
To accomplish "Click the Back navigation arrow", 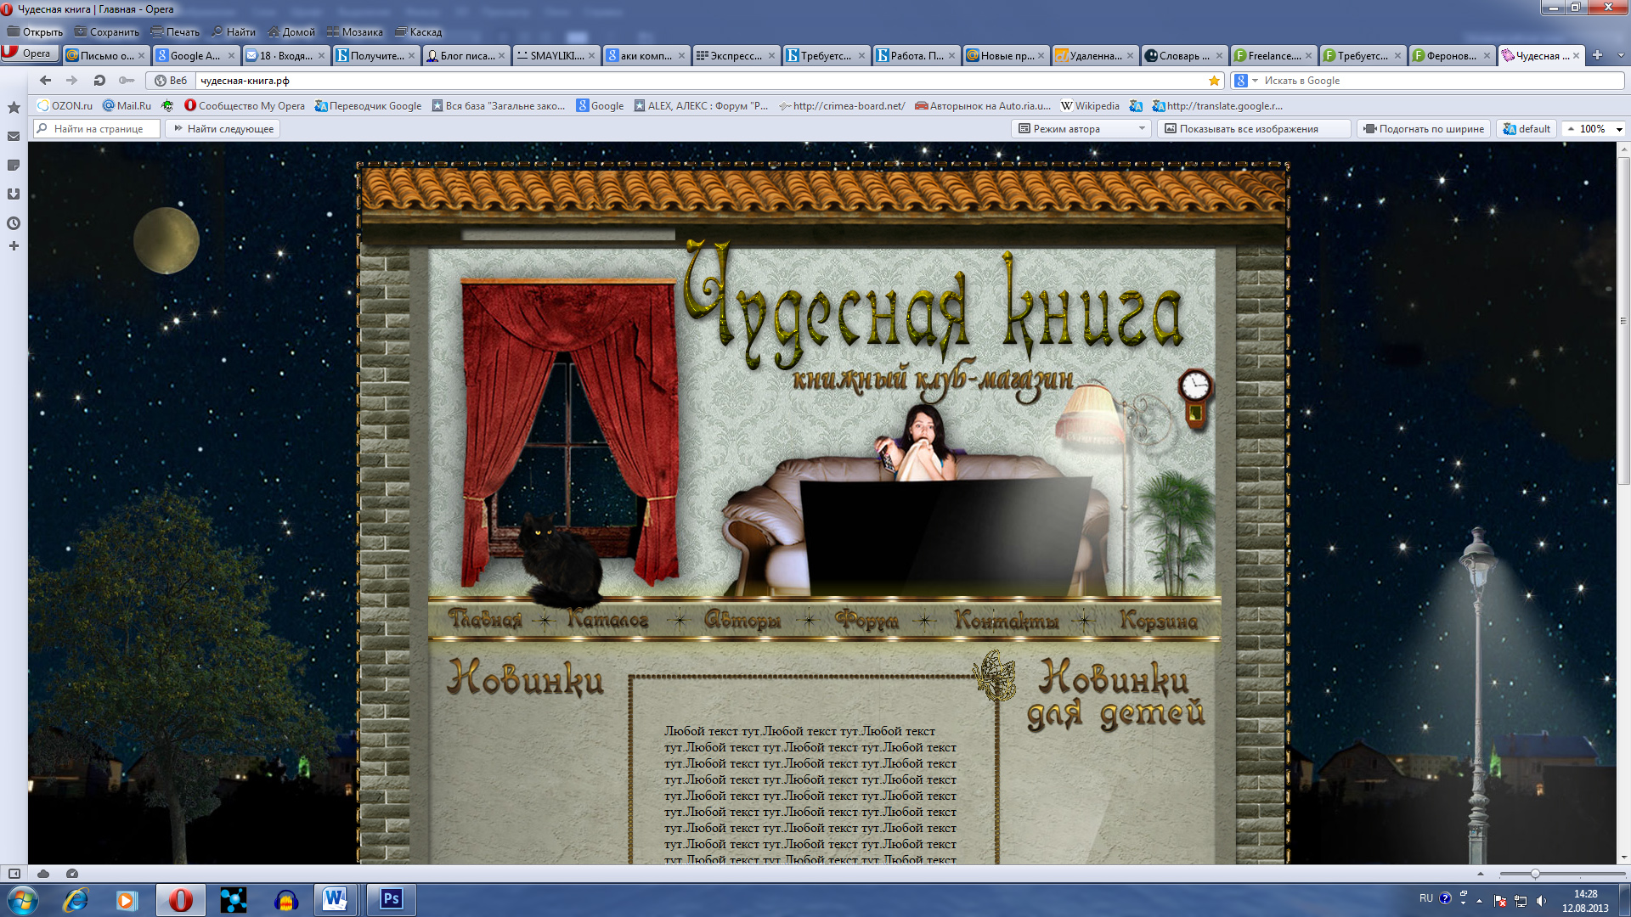I will coord(45,81).
